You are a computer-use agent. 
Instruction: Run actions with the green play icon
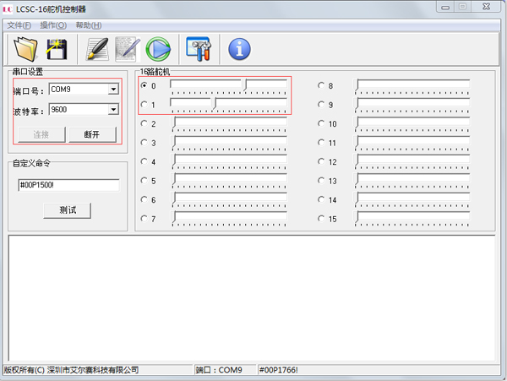(x=158, y=49)
